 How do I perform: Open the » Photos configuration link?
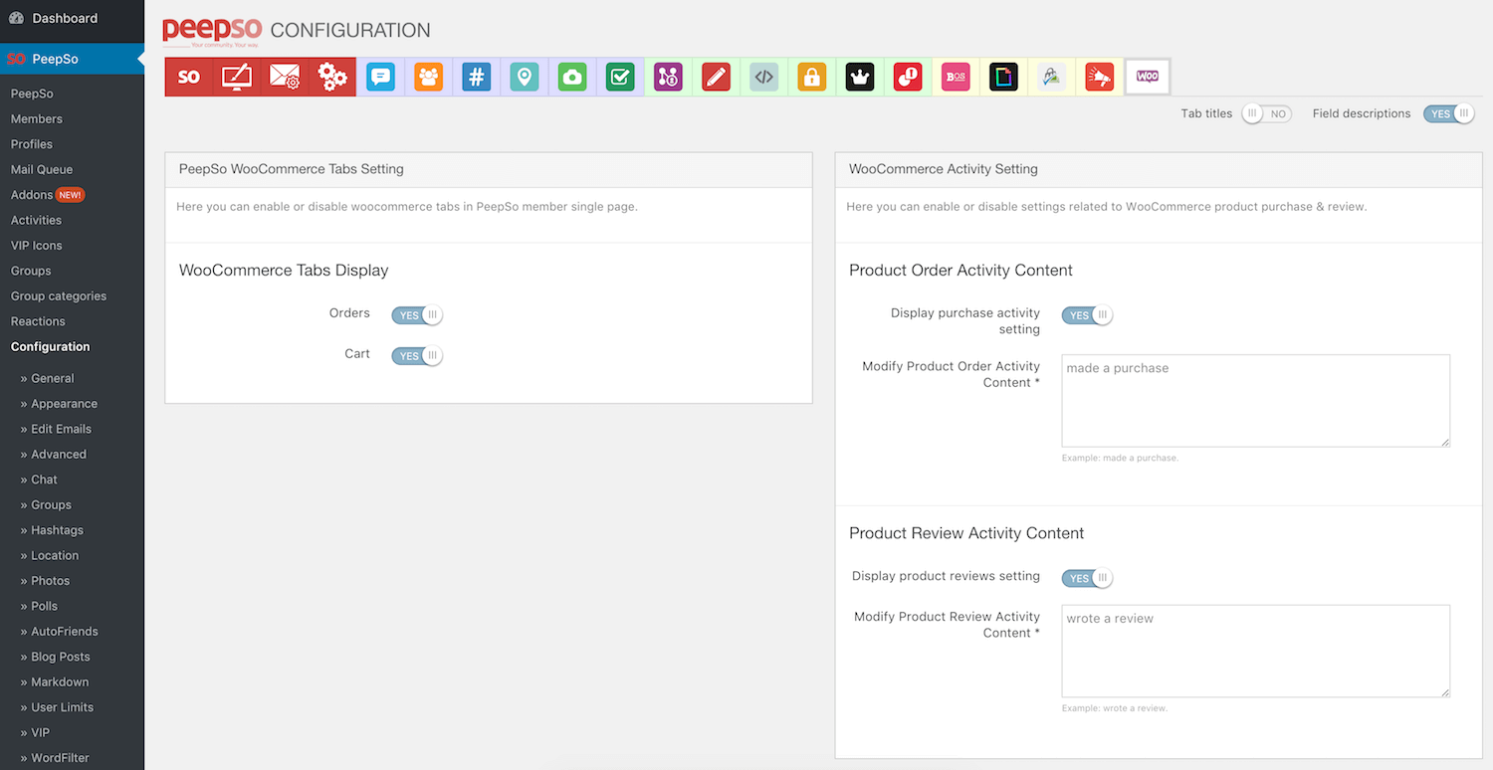click(45, 581)
